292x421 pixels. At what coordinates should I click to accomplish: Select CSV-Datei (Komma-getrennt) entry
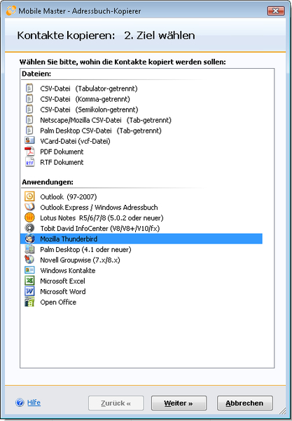click(85, 99)
